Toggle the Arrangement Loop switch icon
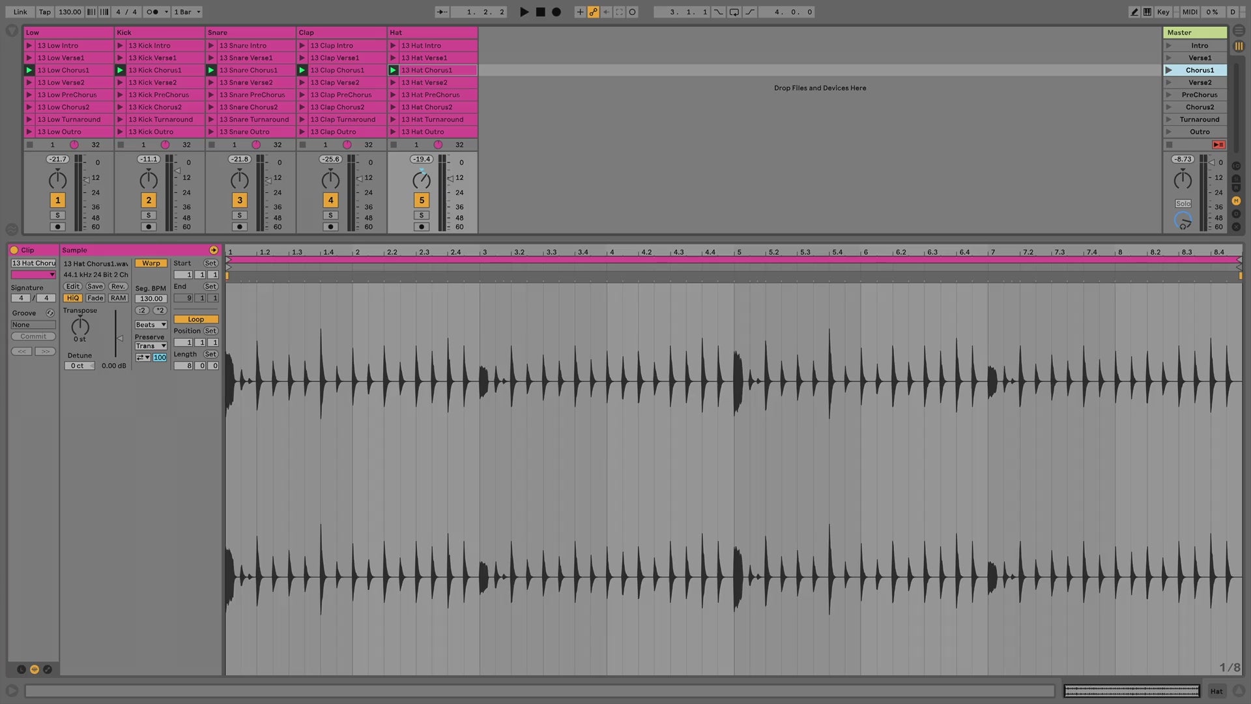This screenshot has width=1251, height=704. (734, 12)
